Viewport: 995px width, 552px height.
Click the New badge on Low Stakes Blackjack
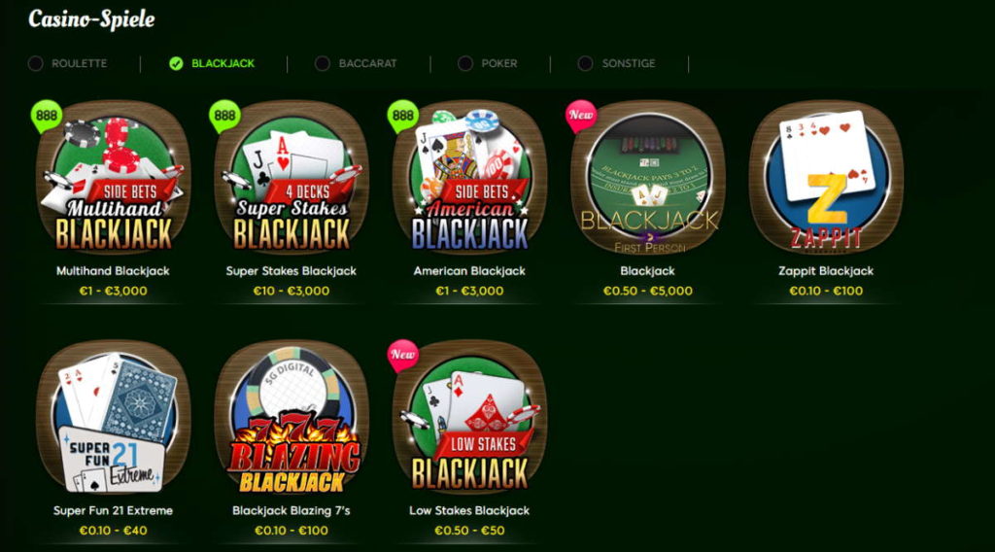[403, 356]
